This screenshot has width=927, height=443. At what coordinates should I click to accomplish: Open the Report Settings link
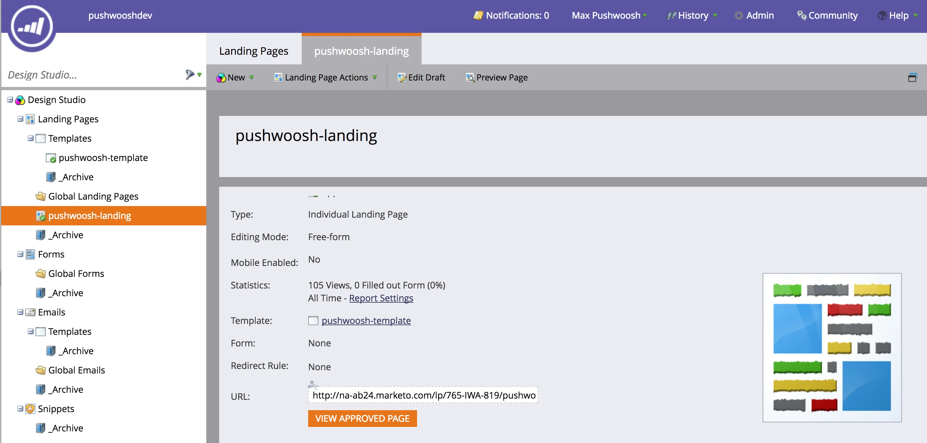tap(381, 298)
